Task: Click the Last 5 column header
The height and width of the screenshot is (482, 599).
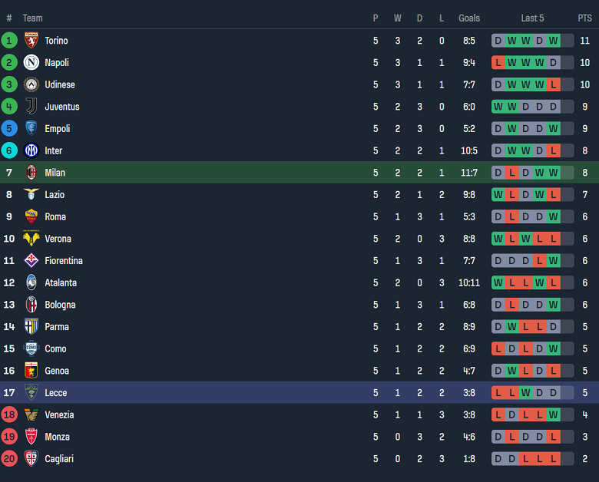Action: click(532, 18)
